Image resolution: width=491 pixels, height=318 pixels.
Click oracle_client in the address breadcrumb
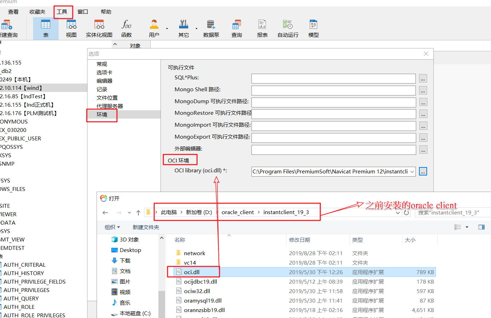[238, 212]
